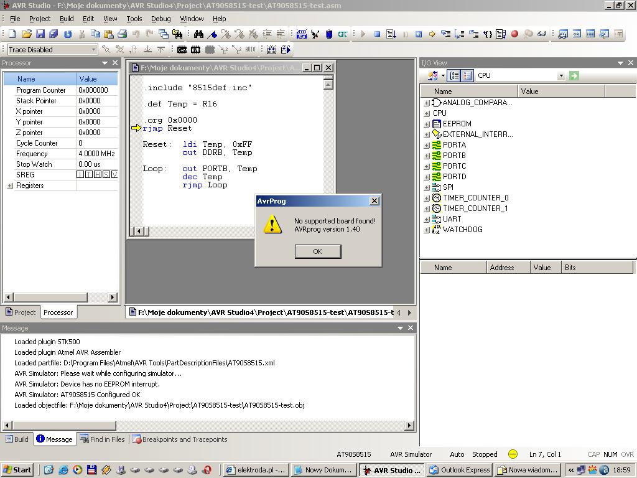Click the Save diskette icon in toolbar
Screen dimensions: 637x478
click(40, 34)
